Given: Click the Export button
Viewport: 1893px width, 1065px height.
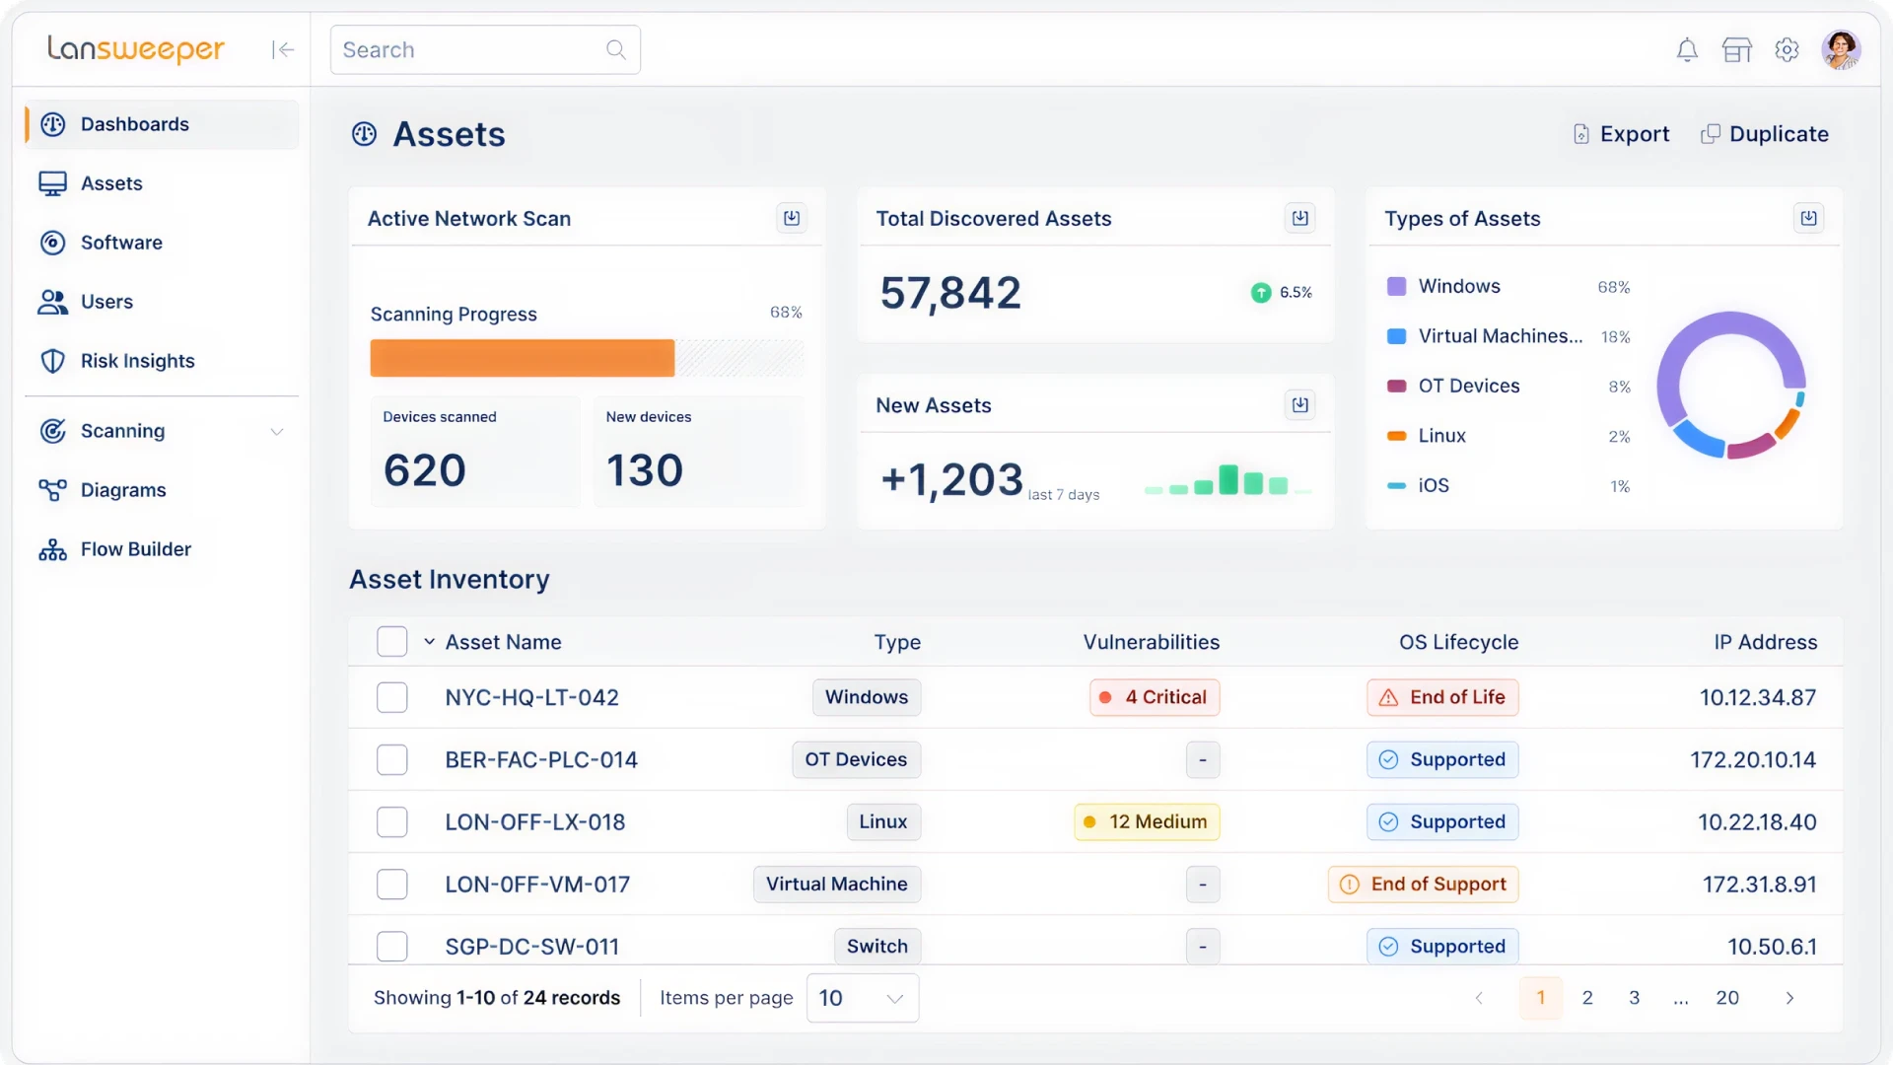Looking at the screenshot, I should [1621, 134].
